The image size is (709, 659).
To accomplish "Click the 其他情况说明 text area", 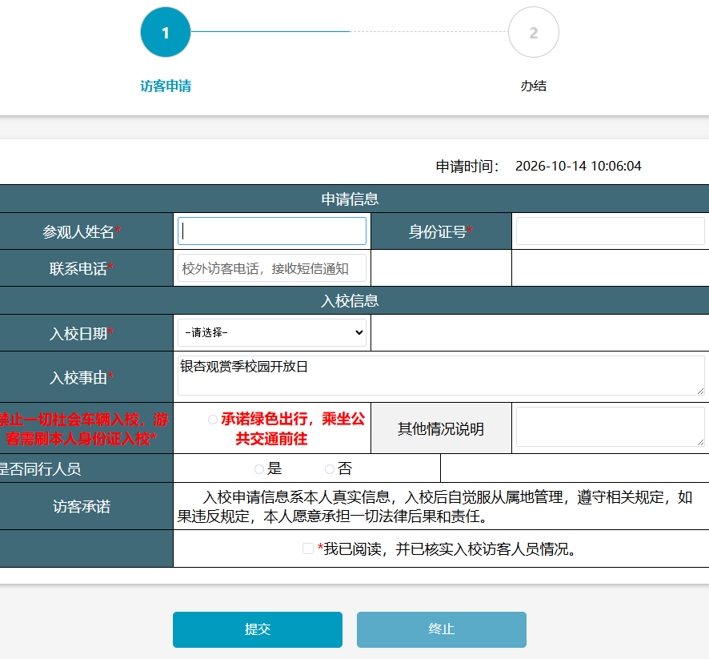I will click(611, 427).
